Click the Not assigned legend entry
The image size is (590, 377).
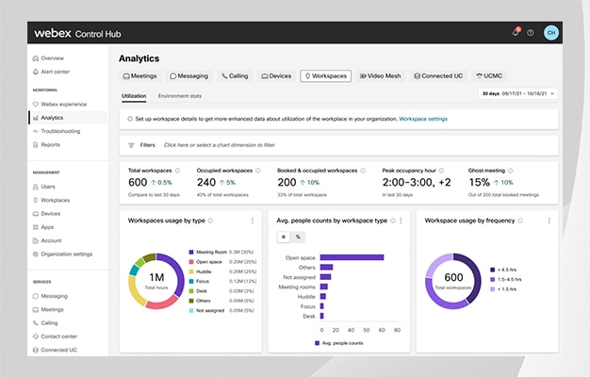click(x=222, y=311)
